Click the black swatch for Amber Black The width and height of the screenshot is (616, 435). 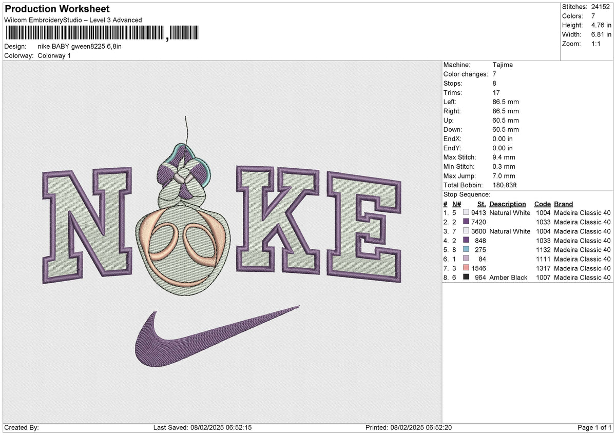click(466, 278)
